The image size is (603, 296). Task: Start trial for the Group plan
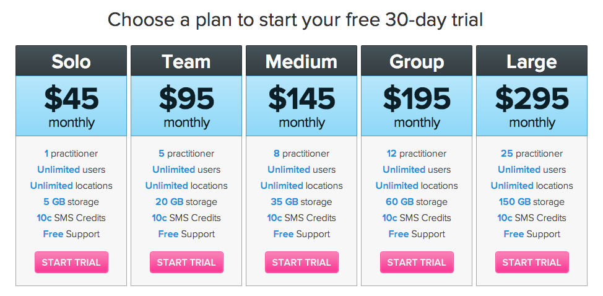417,262
